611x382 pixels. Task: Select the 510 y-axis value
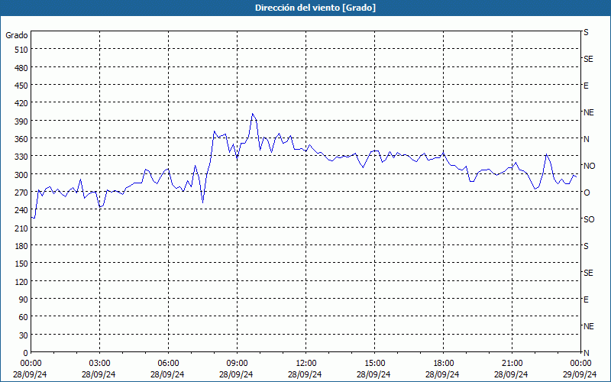click(21, 50)
